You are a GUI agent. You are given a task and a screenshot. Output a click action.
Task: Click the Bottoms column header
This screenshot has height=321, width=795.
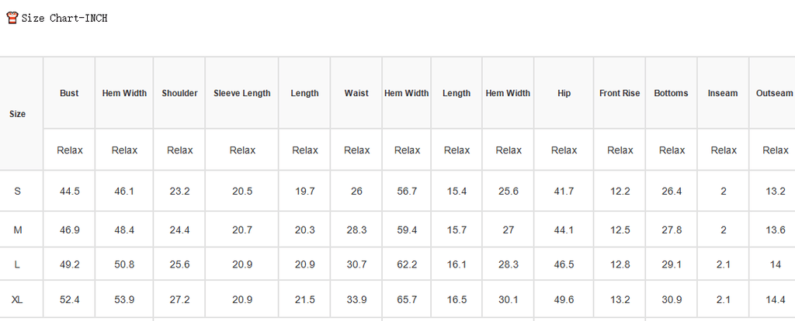click(672, 93)
